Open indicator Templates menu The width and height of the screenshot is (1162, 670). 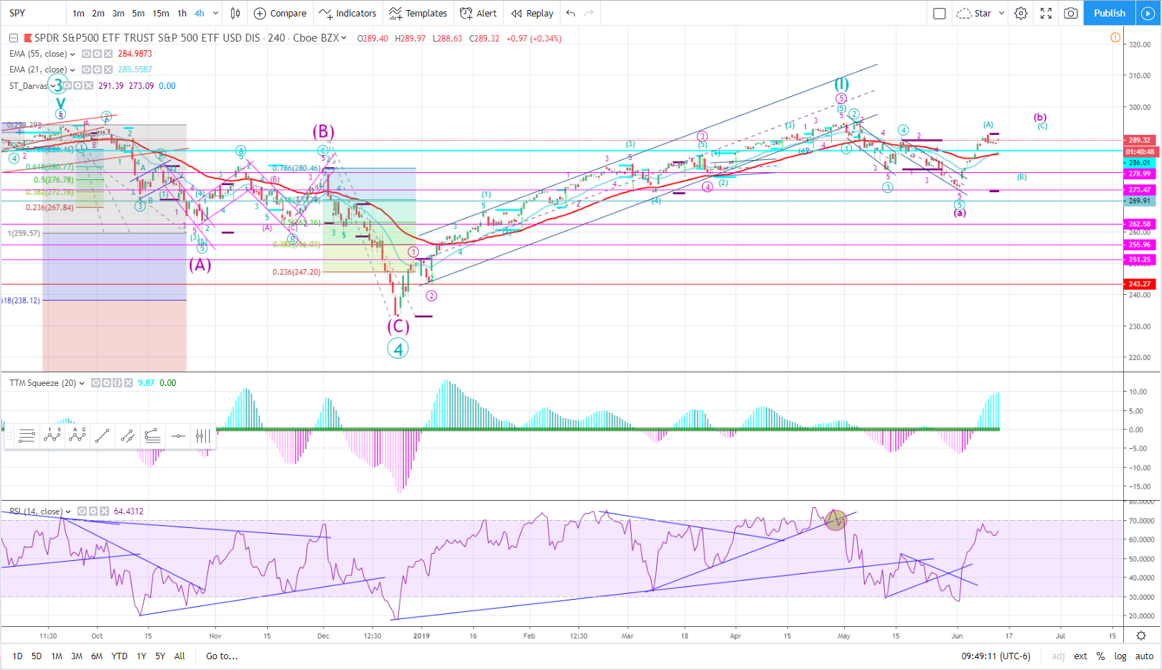(x=418, y=13)
